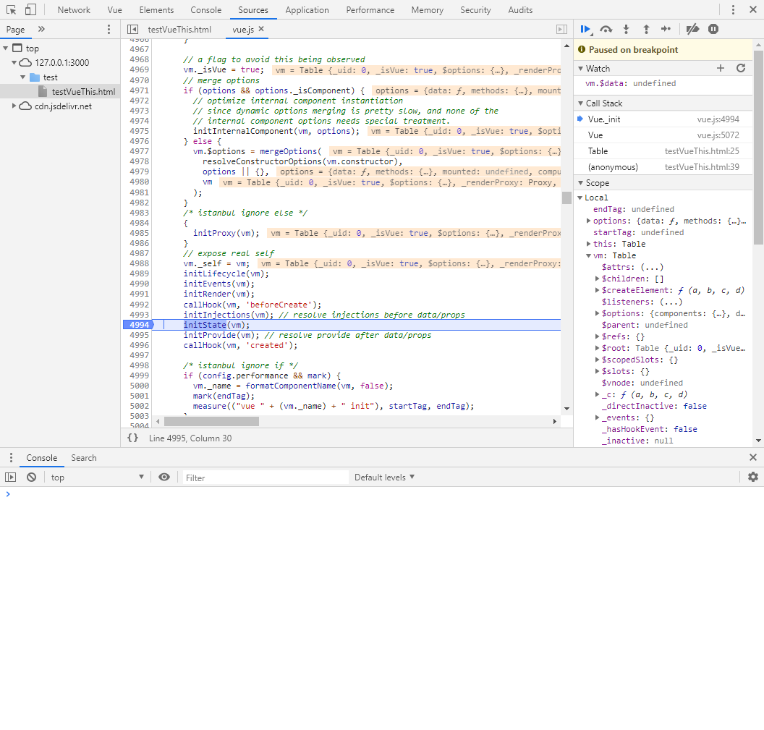Open the Audits tab
Screen dimensions: 764x730
pyautogui.click(x=520, y=9)
